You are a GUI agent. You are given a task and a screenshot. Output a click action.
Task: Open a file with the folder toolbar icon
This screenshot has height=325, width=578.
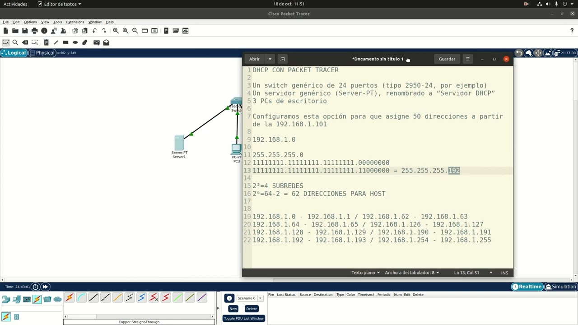pyautogui.click(x=15, y=31)
